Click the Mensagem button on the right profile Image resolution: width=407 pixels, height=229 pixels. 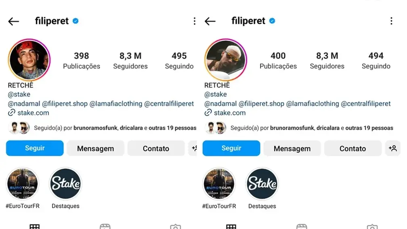tap(292, 148)
